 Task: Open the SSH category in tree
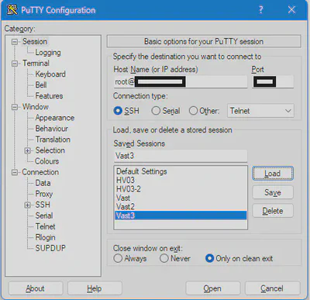point(43,205)
